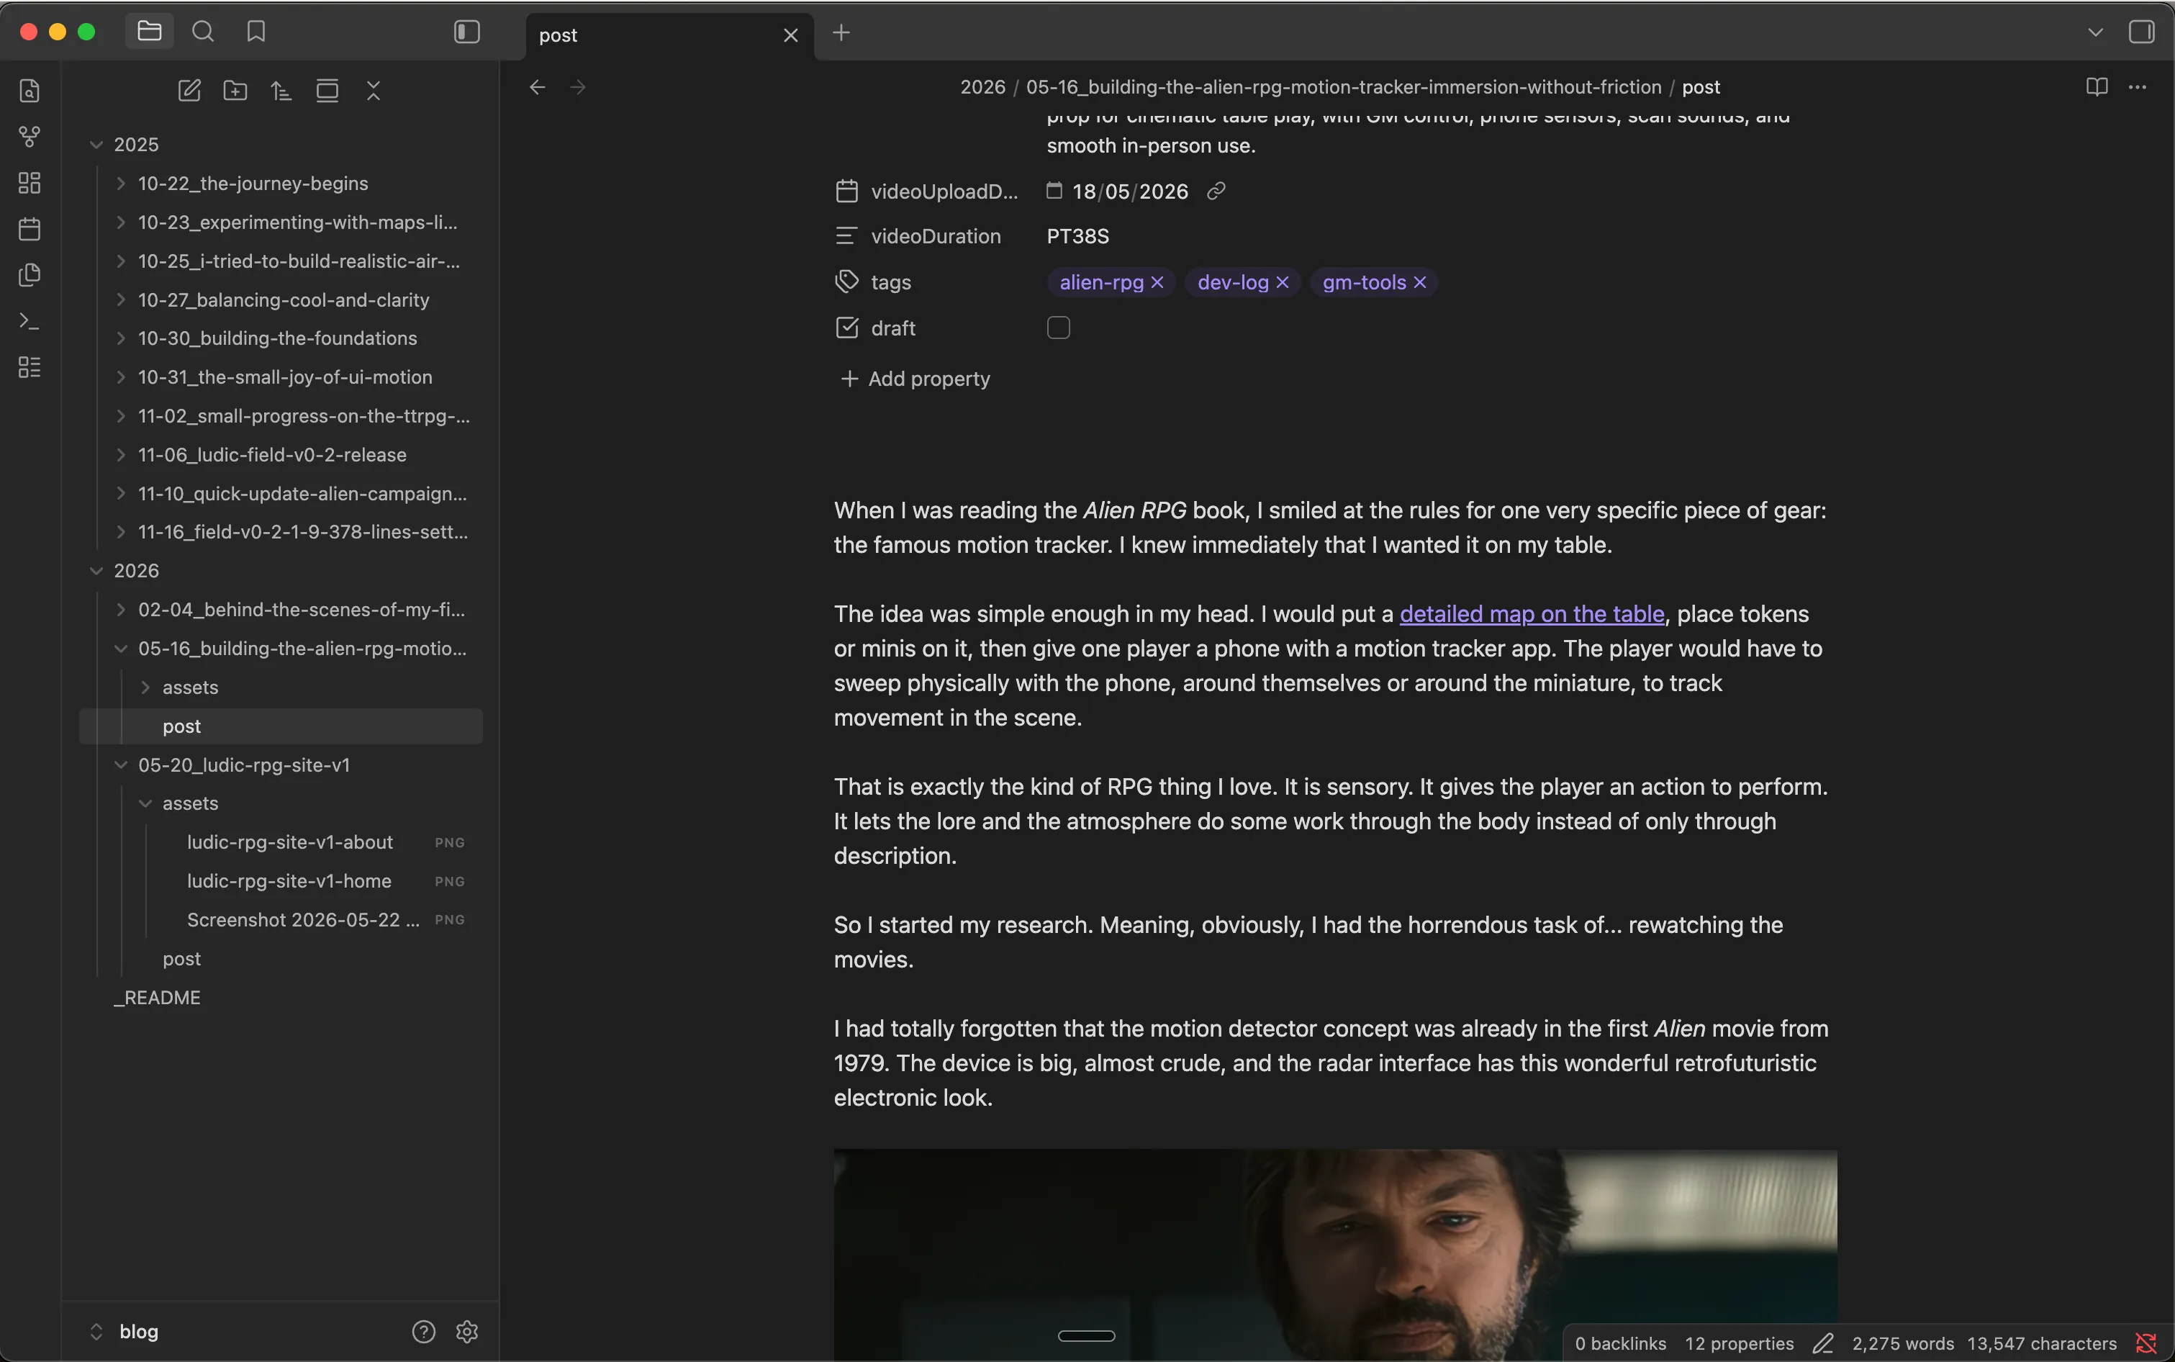The height and width of the screenshot is (1362, 2175).
Task: Click the 12 properties status item
Action: coord(1739,1343)
